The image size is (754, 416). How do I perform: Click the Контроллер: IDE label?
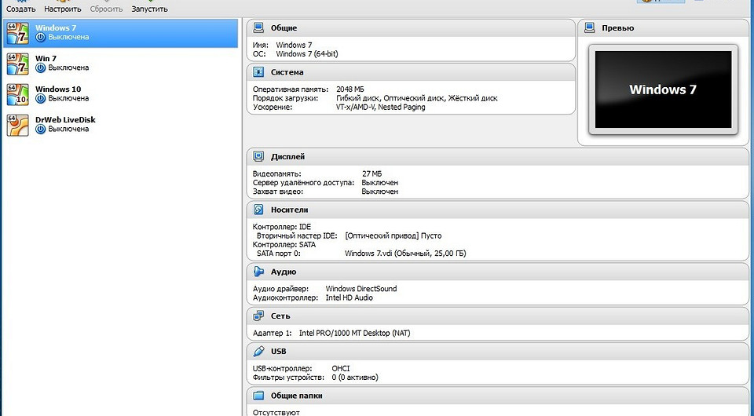coord(282,227)
